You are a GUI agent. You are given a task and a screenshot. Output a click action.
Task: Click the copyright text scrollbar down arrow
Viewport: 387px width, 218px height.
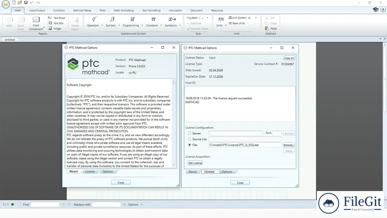coord(174,165)
